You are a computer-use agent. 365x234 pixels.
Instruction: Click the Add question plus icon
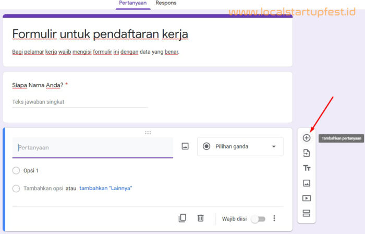coord(307,138)
